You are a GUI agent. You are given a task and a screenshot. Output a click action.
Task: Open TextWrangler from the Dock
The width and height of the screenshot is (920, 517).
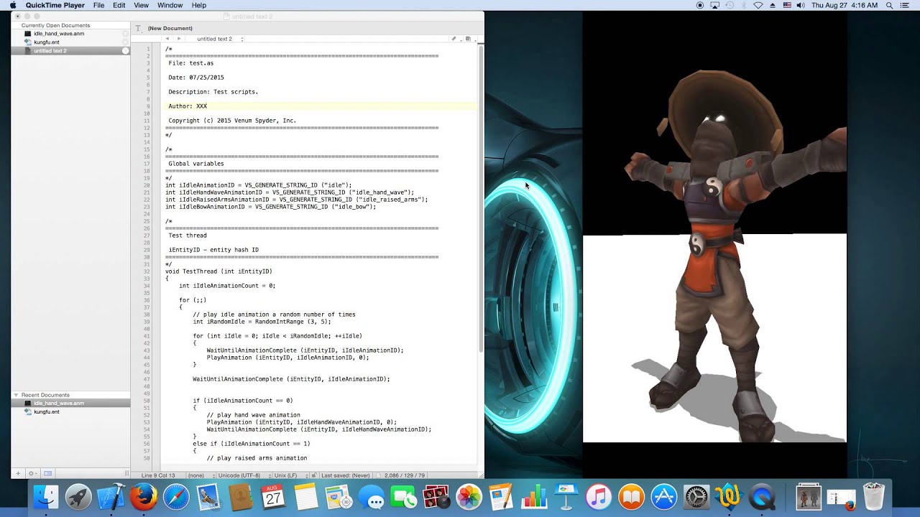pyautogui.click(x=728, y=497)
